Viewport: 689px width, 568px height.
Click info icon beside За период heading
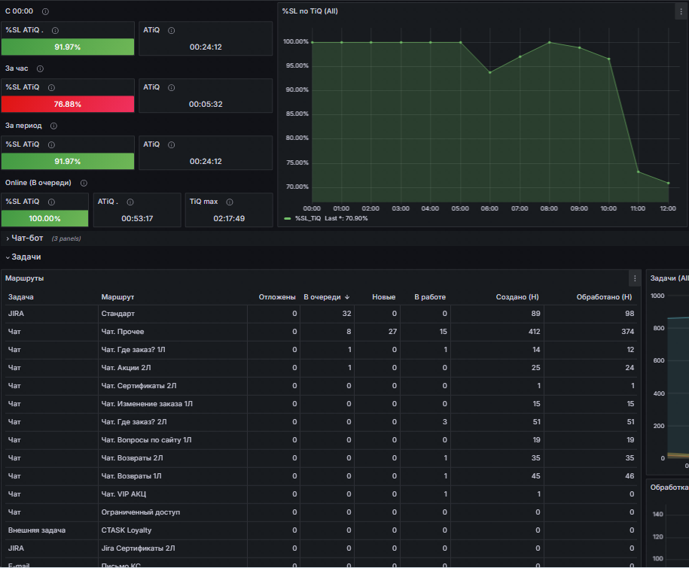coord(53,126)
